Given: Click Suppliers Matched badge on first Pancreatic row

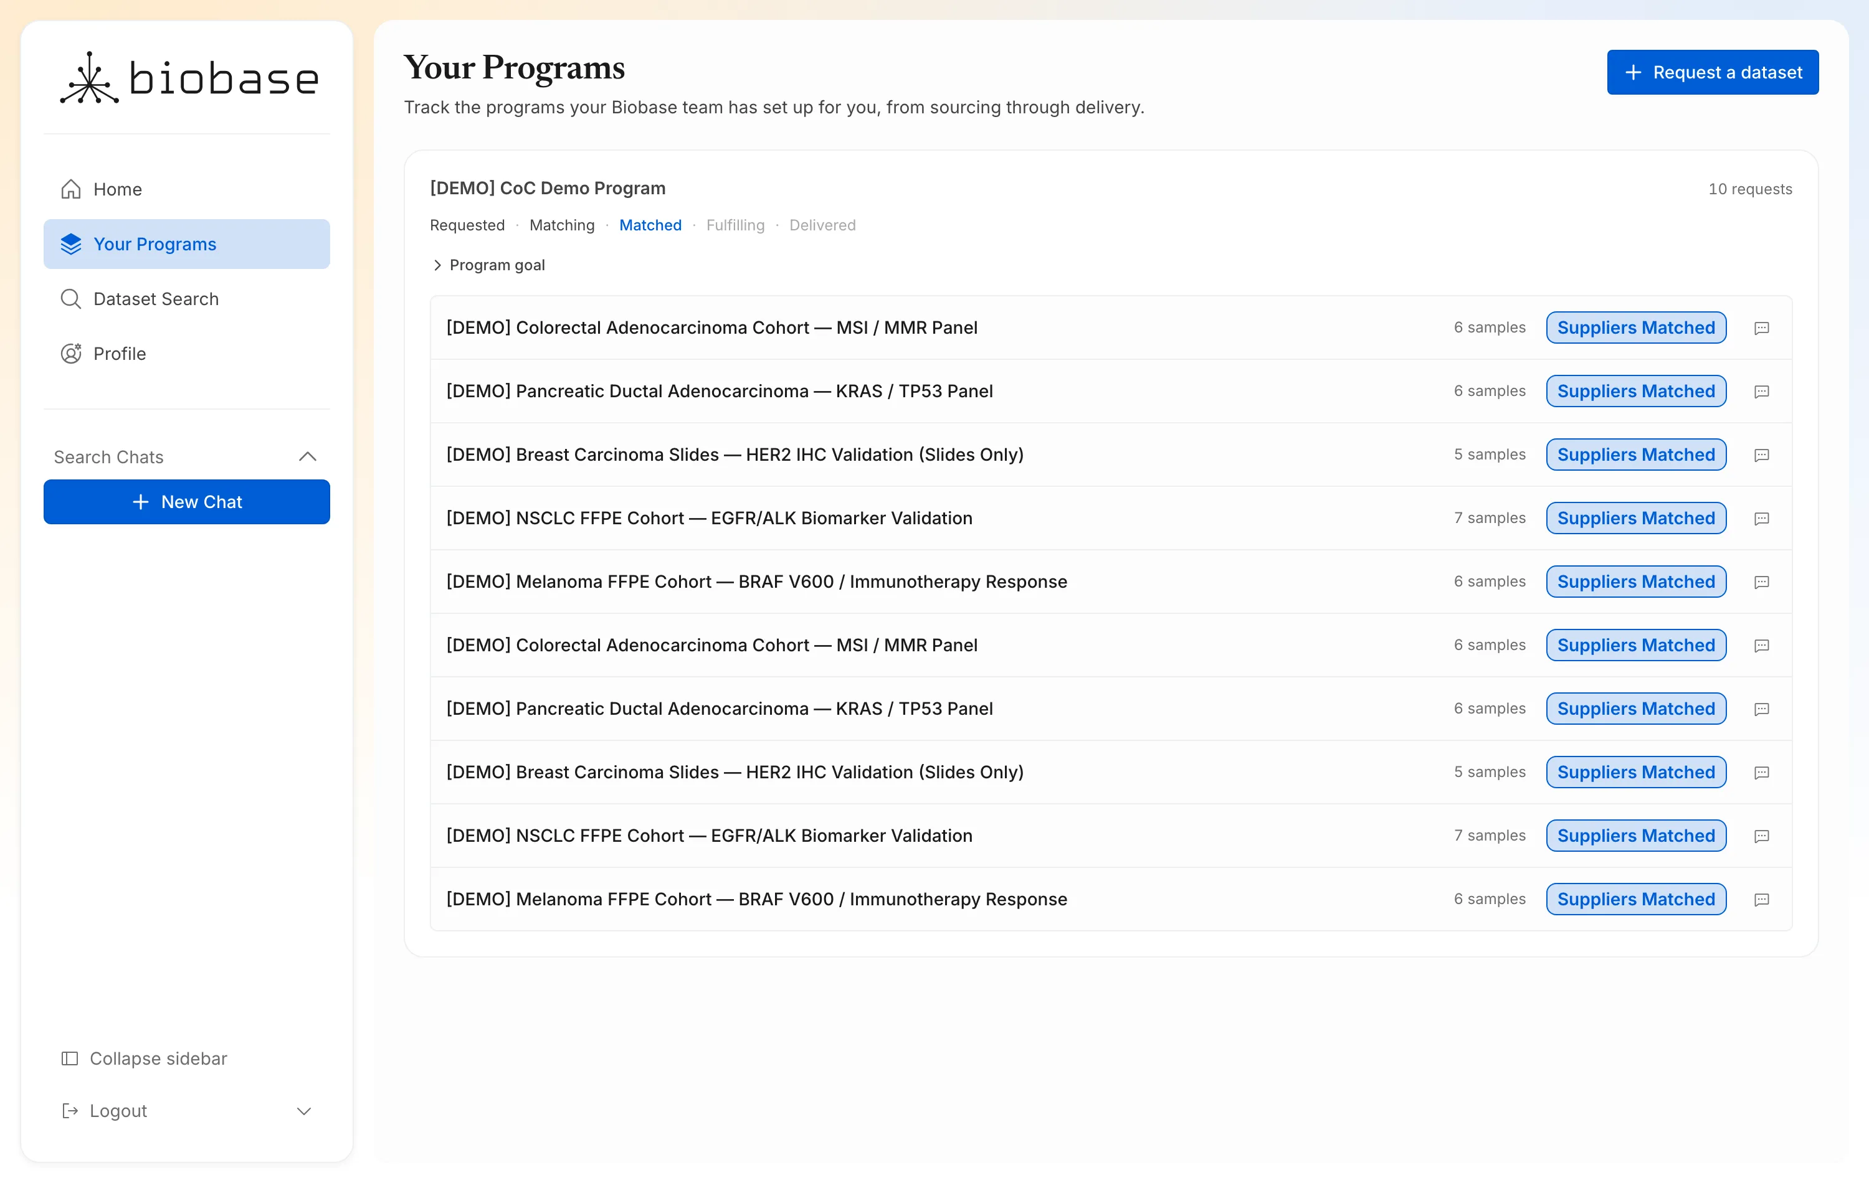Looking at the screenshot, I should (x=1635, y=391).
